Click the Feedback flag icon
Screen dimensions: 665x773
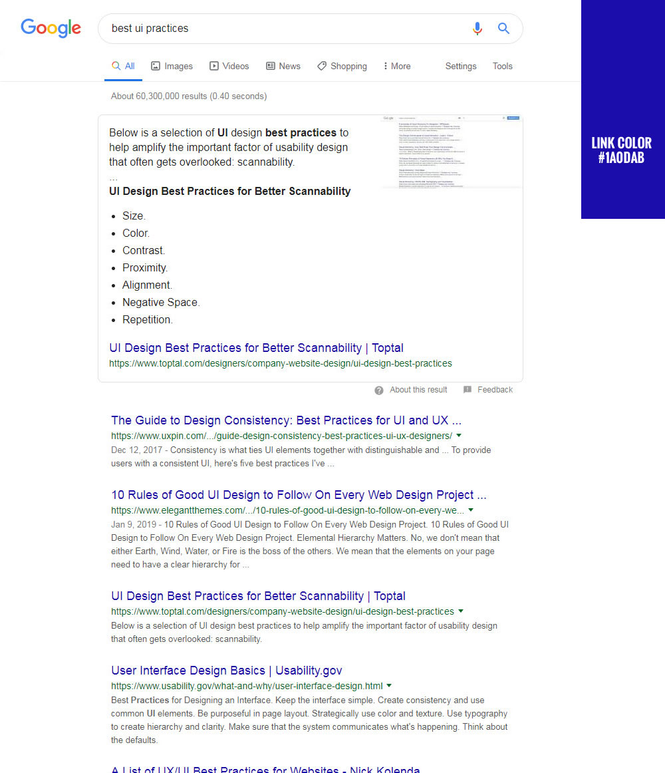[x=467, y=390]
